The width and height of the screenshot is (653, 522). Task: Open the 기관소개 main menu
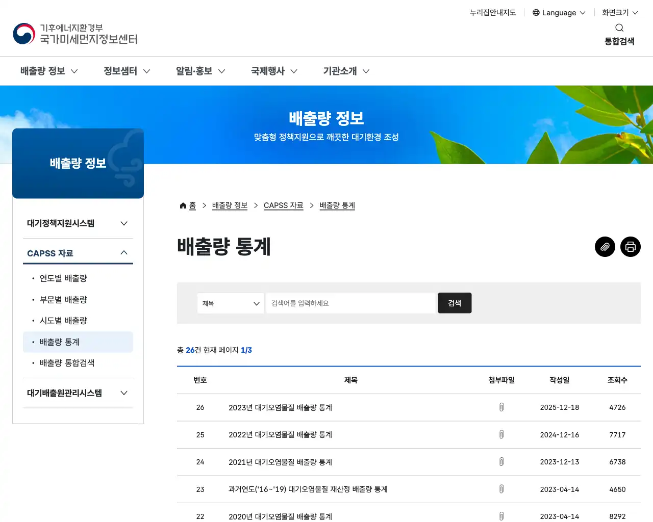tap(346, 71)
